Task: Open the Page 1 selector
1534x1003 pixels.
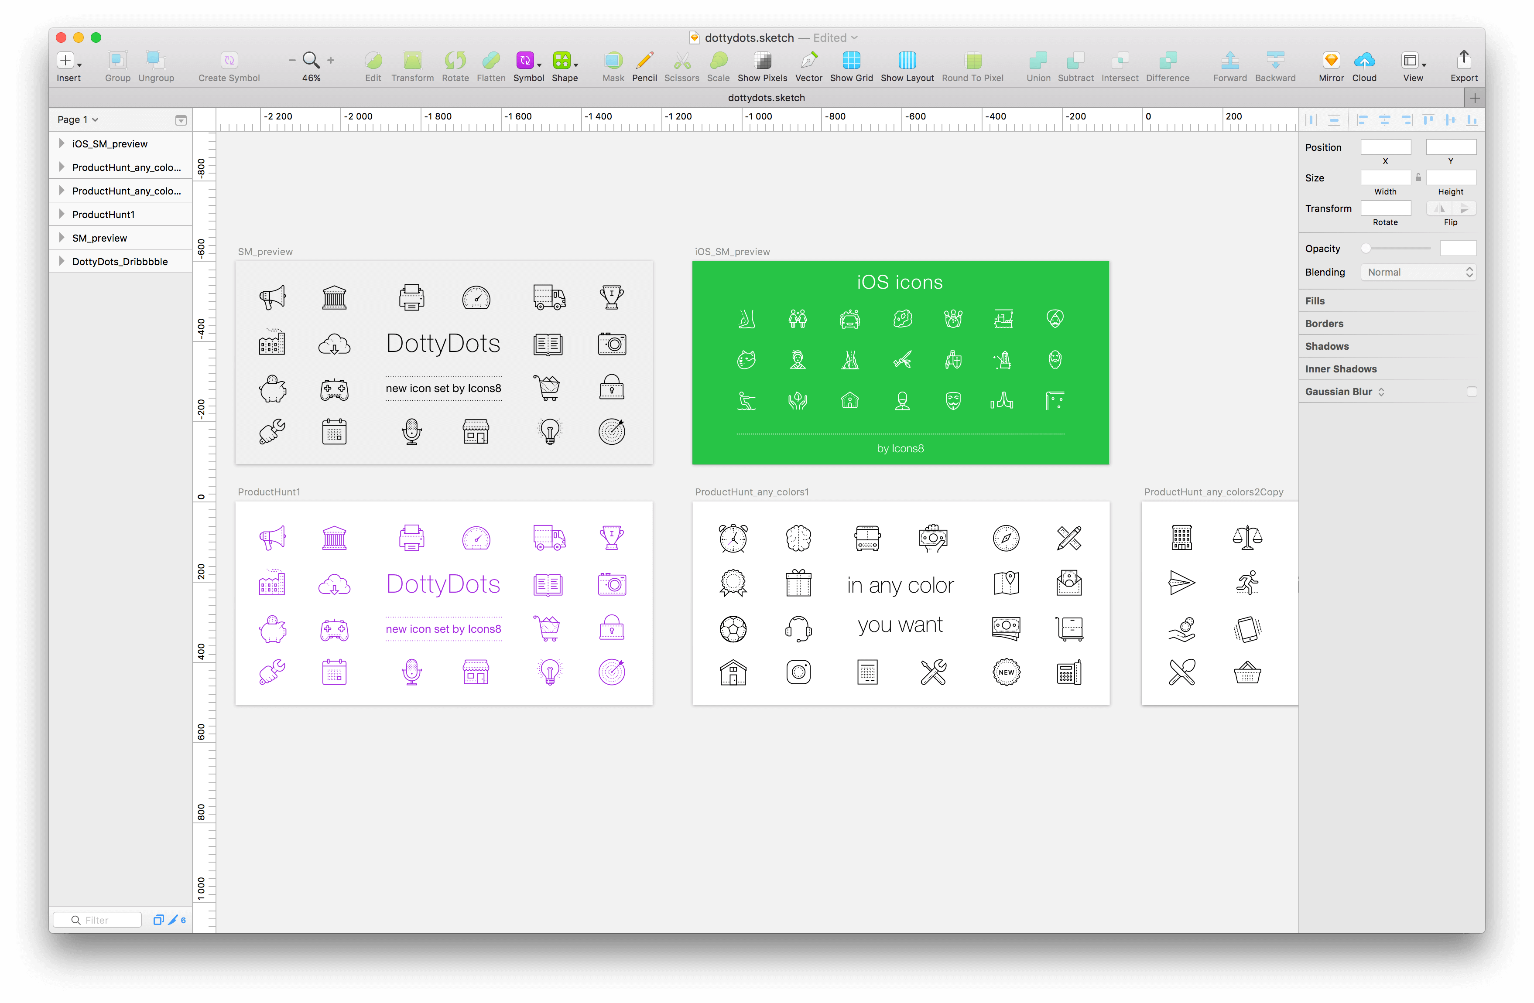Action: [77, 120]
